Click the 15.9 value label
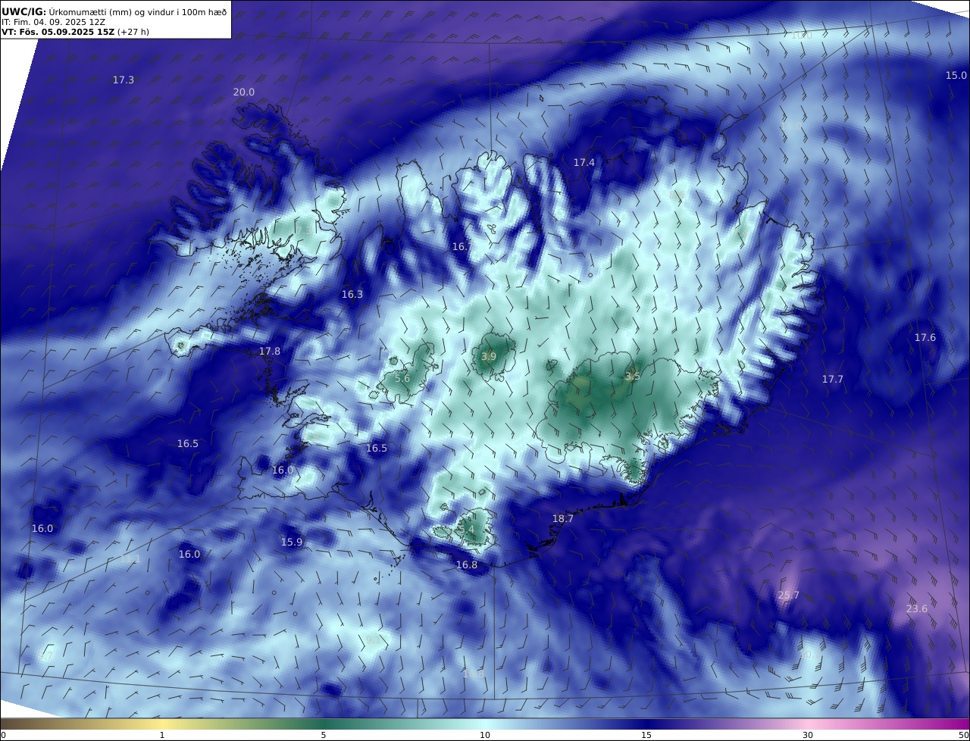This screenshot has height=741, width=970. click(292, 542)
